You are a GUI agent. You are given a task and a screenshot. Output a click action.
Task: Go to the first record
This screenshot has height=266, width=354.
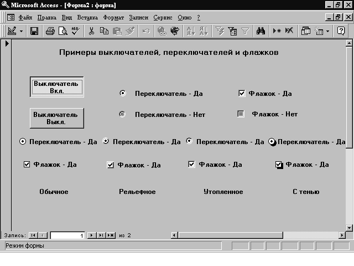33,235
